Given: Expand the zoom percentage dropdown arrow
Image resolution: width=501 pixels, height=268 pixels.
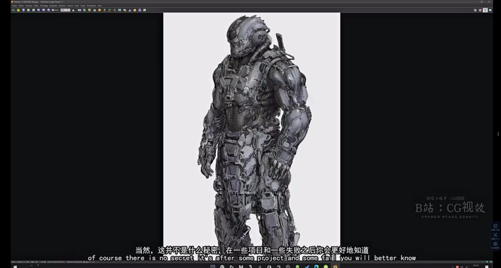Looking at the screenshot, I should (x=69, y=10).
